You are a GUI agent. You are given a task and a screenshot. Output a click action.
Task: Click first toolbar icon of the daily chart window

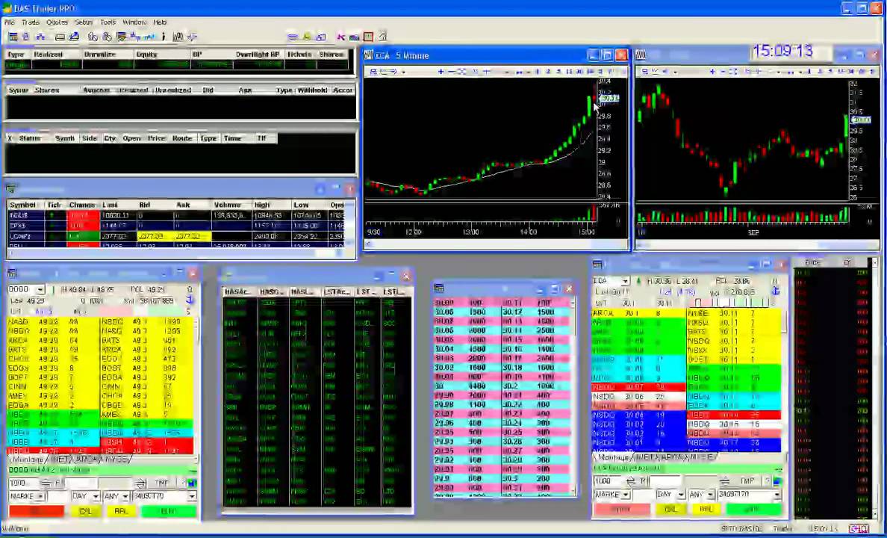[x=645, y=71]
